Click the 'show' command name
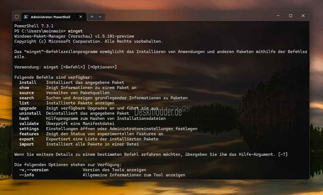 [x=24, y=88]
